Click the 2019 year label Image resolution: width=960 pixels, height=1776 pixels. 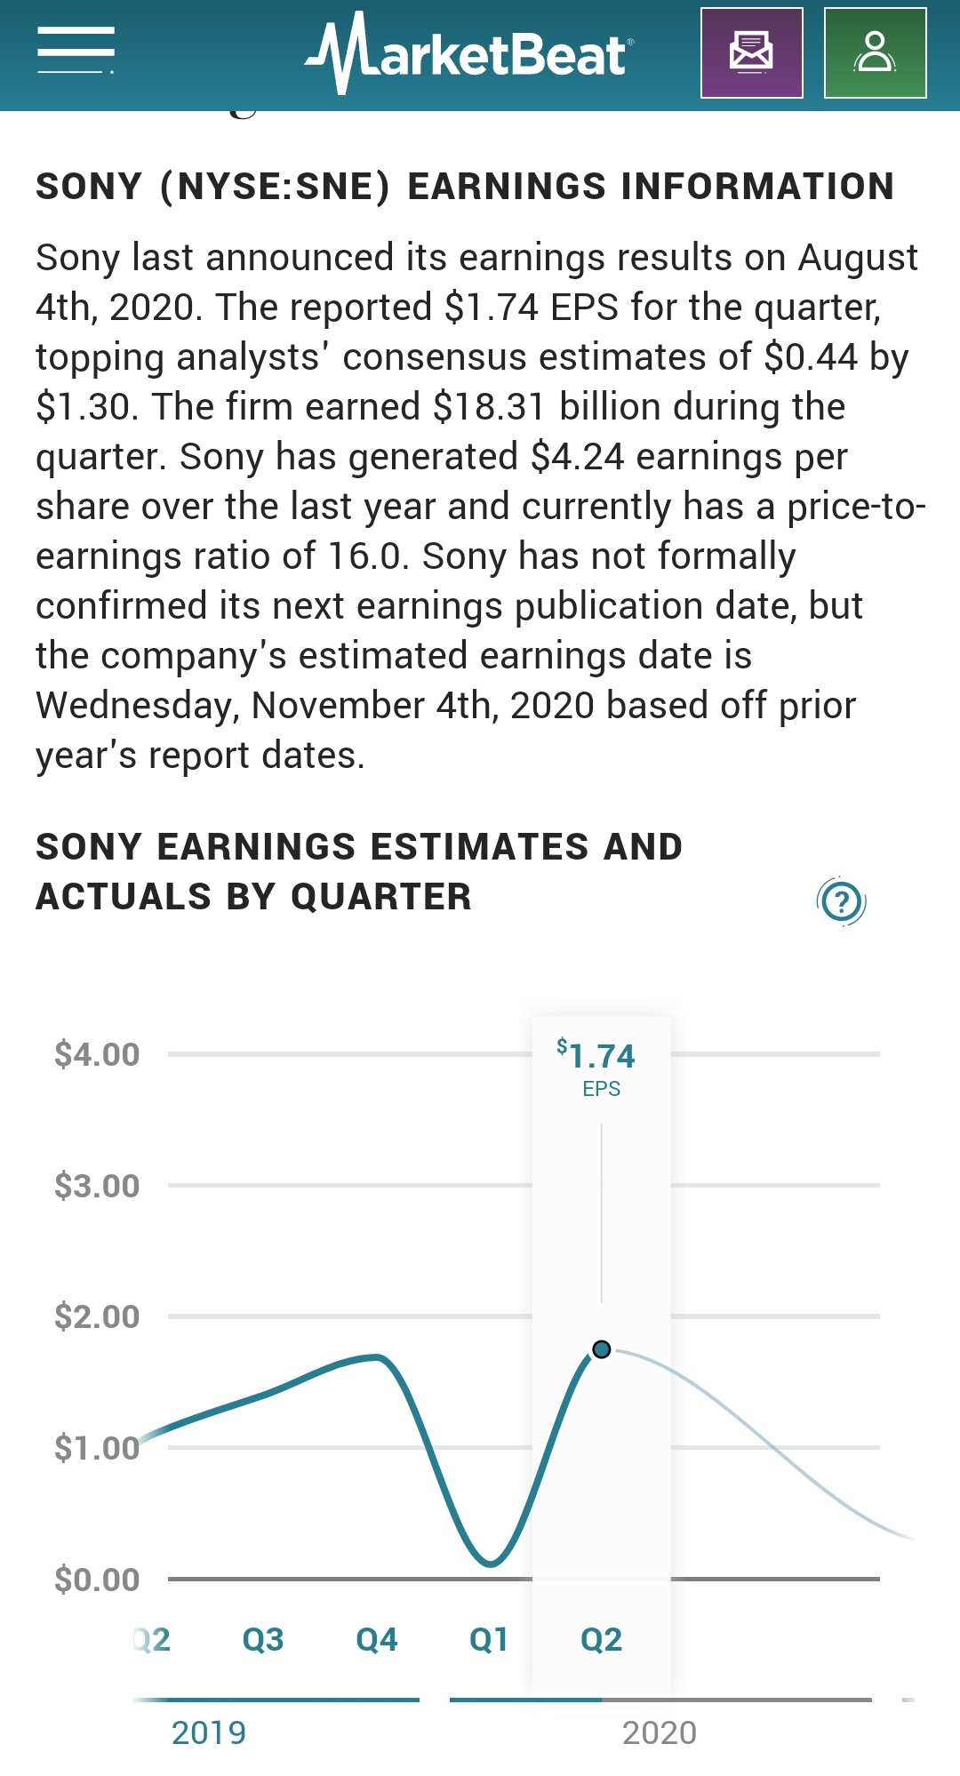[x=209, y=1732]
